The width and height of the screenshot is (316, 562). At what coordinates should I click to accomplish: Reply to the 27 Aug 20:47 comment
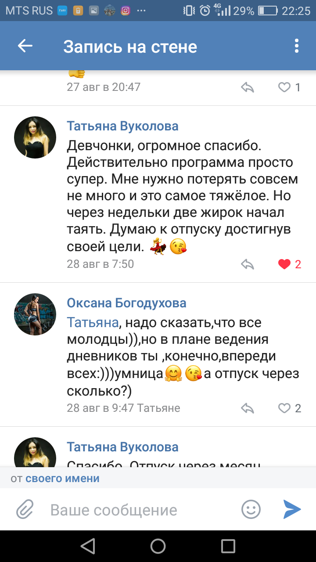pos(248,87)
